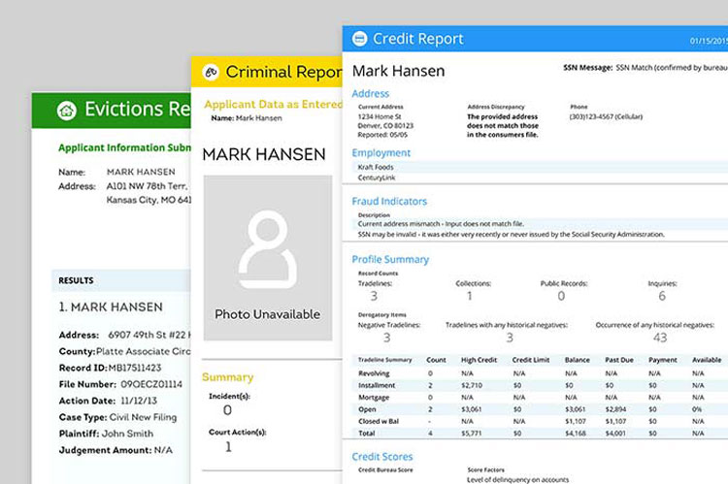Open the Fraud Indicators section heading
Screen dimensions: 728x484
[389, 202]
